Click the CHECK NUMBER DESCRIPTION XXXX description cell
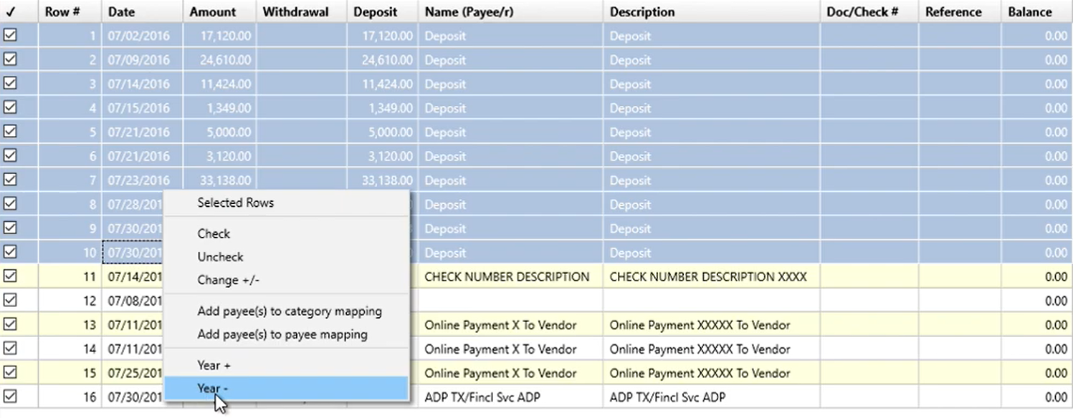This screenshot has height=418, width=1073. pos(712,276)
